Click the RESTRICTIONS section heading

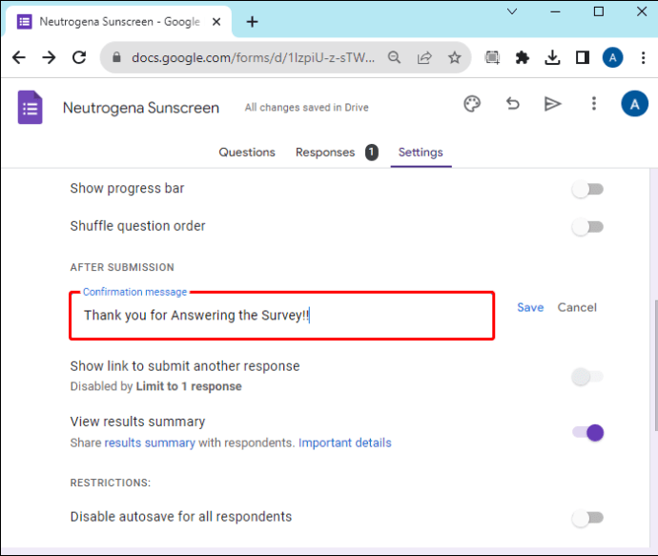pos(111,483)
